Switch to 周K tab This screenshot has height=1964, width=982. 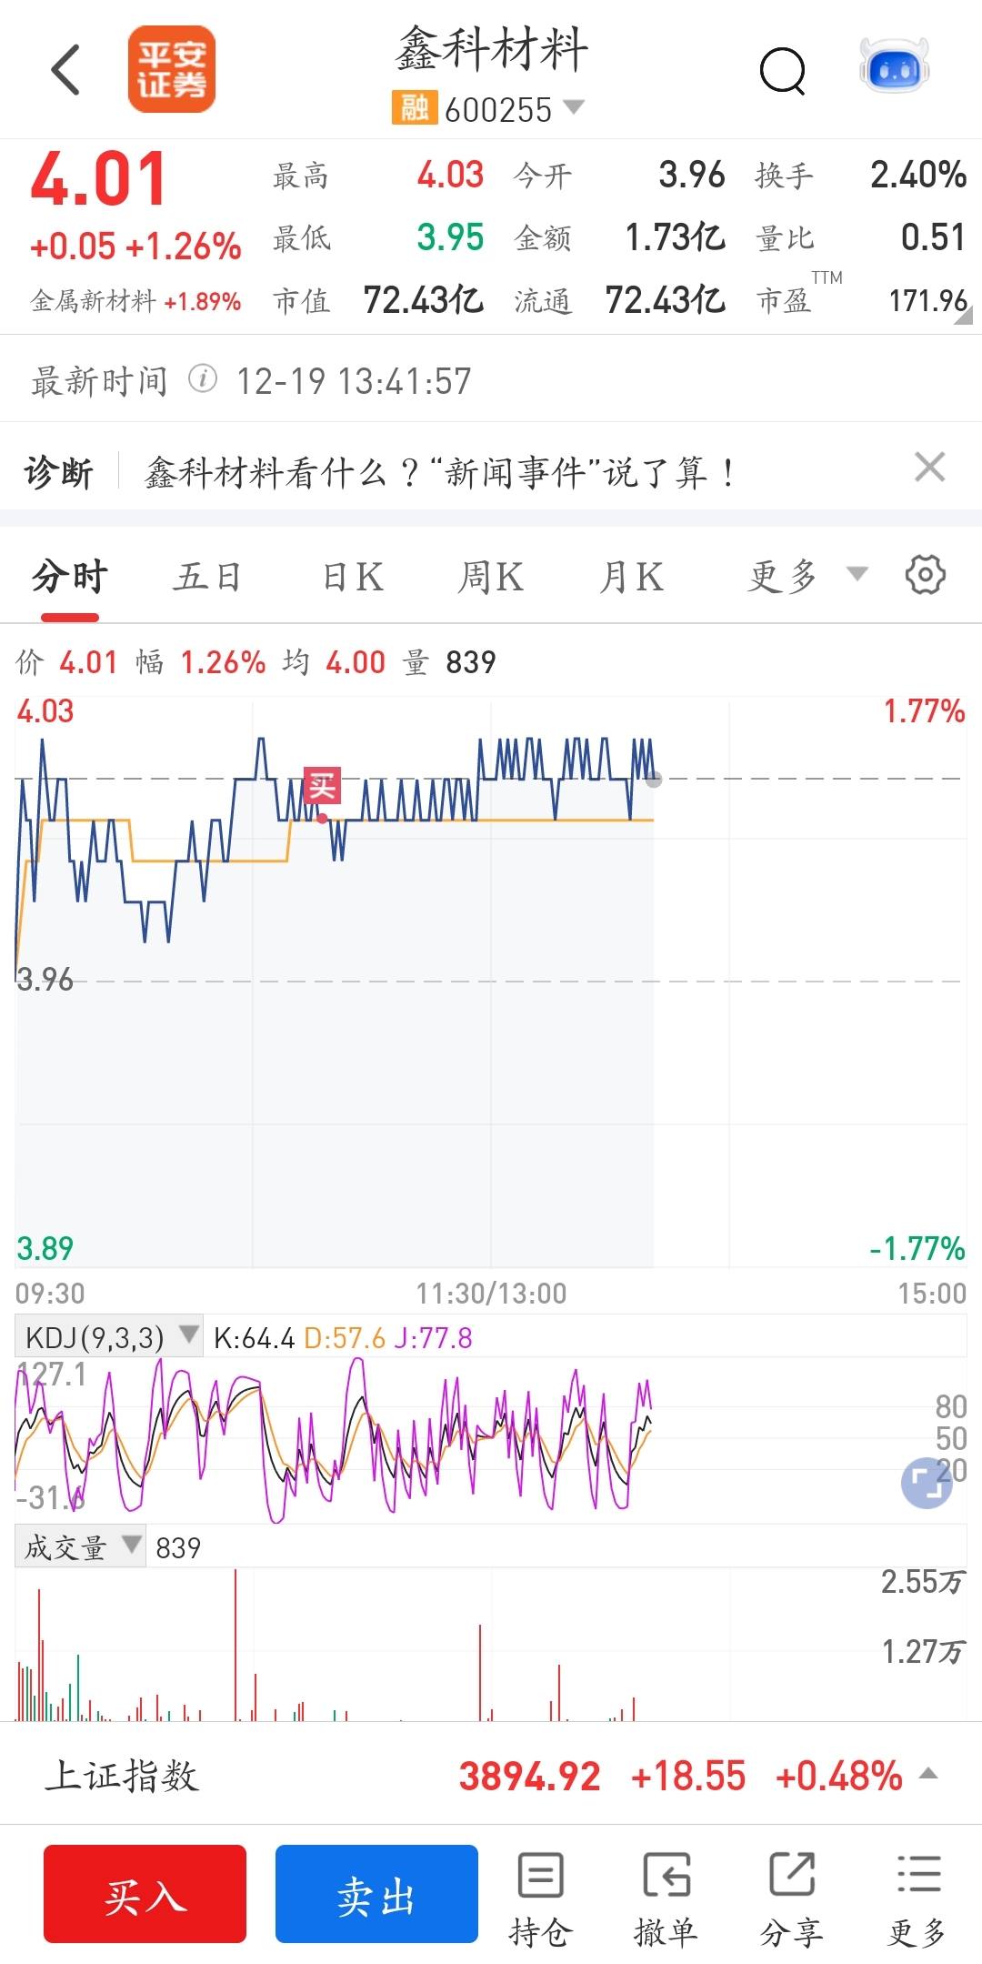coord(491,577)
